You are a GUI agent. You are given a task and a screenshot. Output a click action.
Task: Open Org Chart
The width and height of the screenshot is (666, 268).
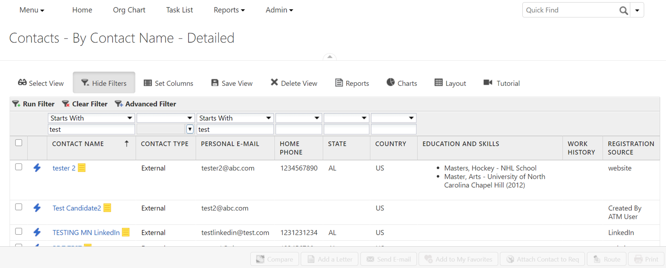pyautogui.click(x=129, y=10)
